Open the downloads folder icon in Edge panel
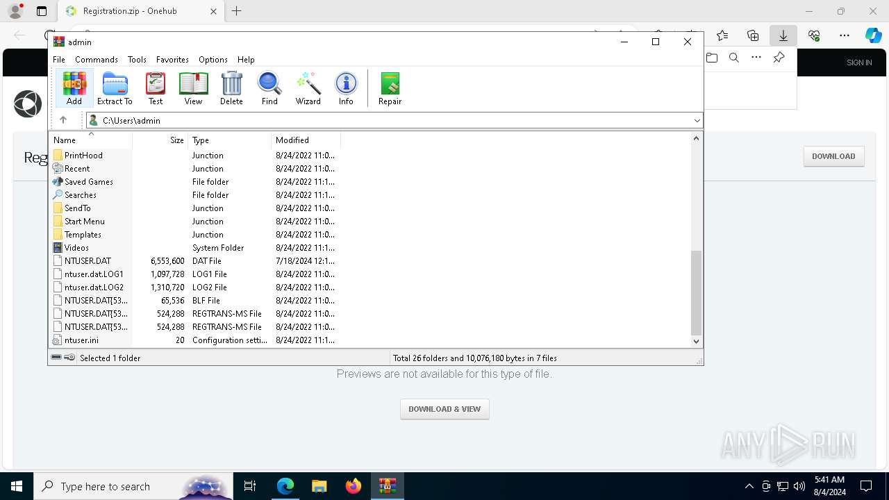This screenshot has width=889, height=500. 712,58
